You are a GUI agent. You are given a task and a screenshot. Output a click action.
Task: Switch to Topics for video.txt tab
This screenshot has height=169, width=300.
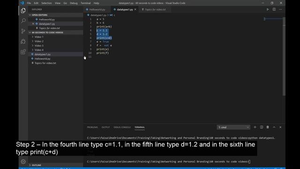(x=155, y=9)
